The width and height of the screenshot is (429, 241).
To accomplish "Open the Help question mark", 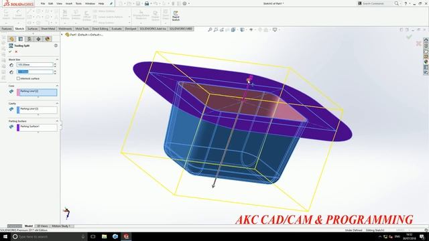I will click(x=406, y=3).
